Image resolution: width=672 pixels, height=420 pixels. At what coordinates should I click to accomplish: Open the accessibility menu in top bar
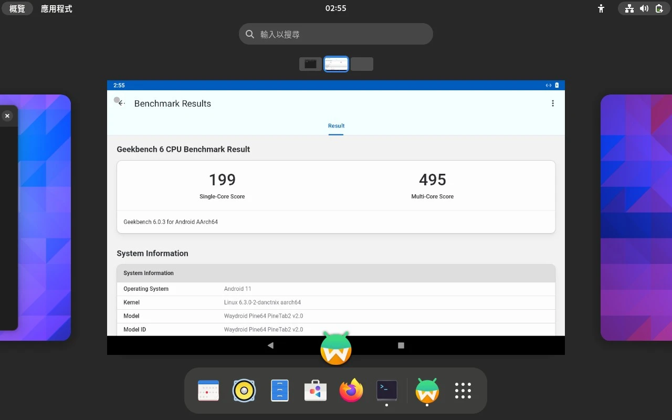coord(602,8)
